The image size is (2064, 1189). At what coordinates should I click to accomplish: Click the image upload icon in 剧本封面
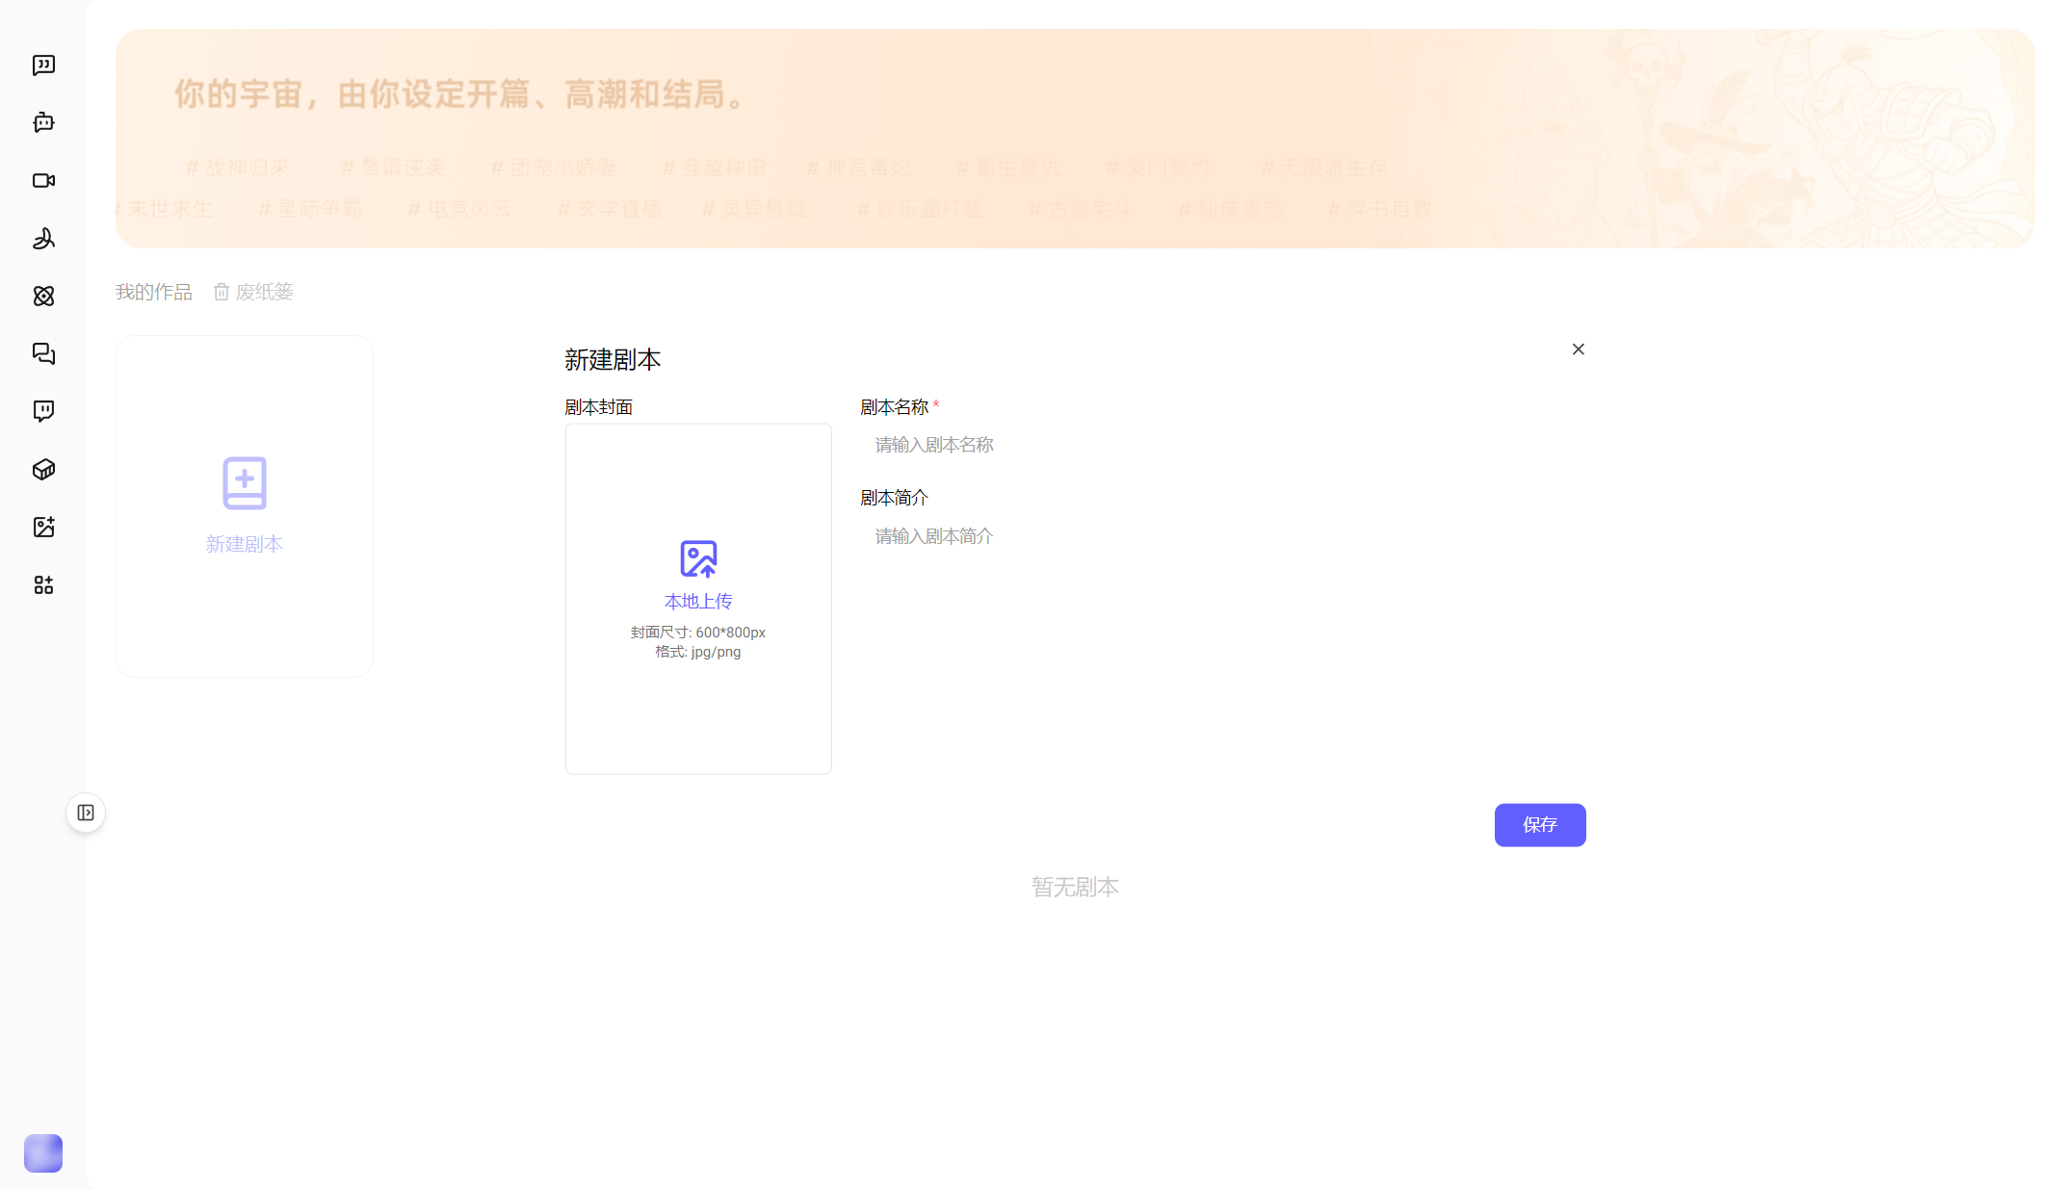coord(698,558)
